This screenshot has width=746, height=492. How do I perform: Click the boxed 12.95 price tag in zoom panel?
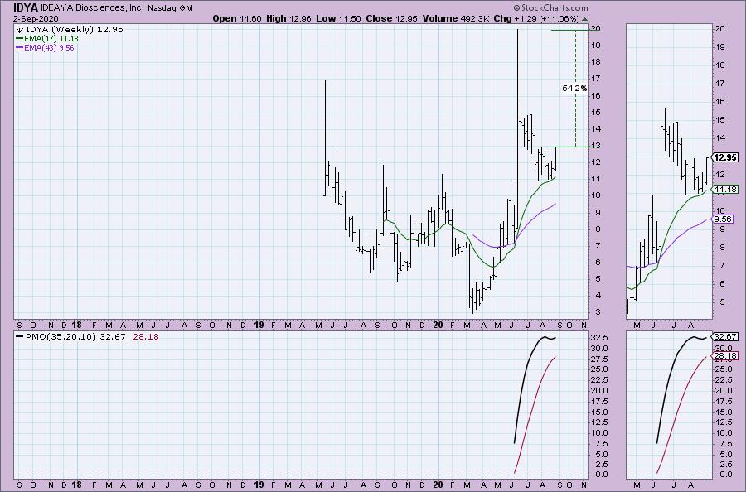[x=725, y=157]
